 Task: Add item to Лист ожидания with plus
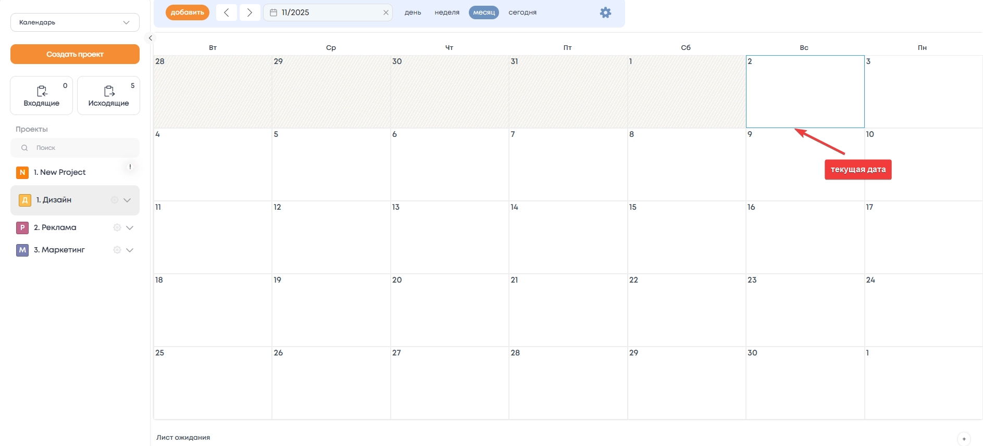(964, 439)
